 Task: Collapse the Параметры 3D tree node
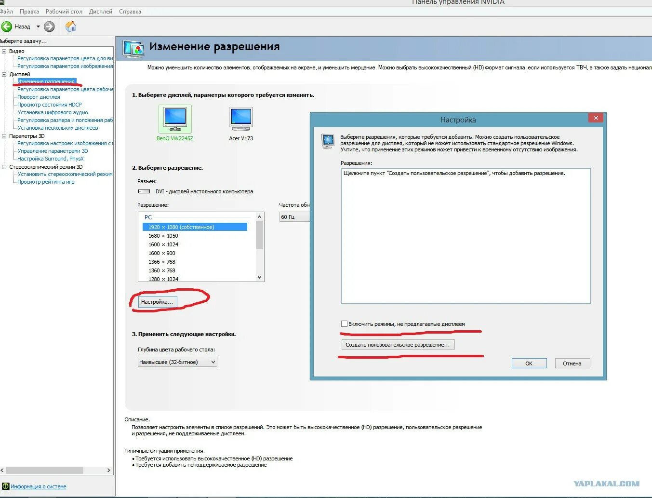click(4, 136)
